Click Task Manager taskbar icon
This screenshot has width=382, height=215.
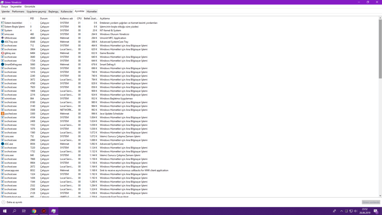tap(53, 211)
